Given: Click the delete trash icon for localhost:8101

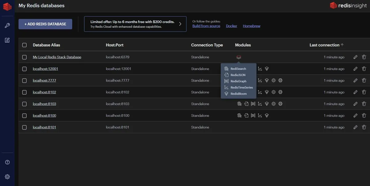Looking at the screenshot, I should [x=364, y=127].
